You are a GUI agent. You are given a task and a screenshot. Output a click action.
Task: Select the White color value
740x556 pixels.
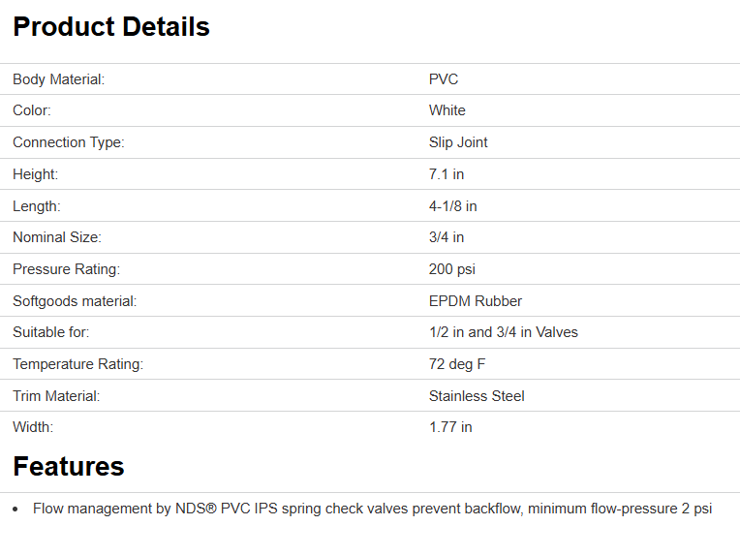(x=447, y=110)
